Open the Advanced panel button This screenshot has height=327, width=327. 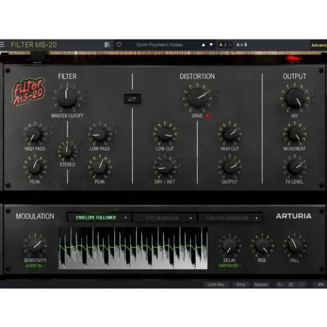click(x=319, y=45)
